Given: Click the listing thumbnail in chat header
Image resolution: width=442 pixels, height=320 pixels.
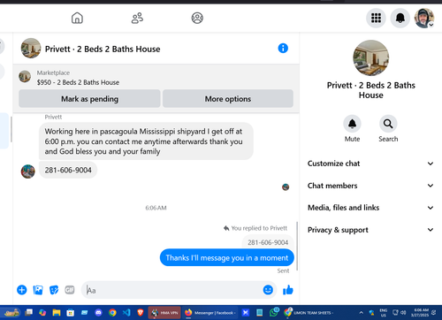Looking at the screenshot, I should click(x=31, y=48).
